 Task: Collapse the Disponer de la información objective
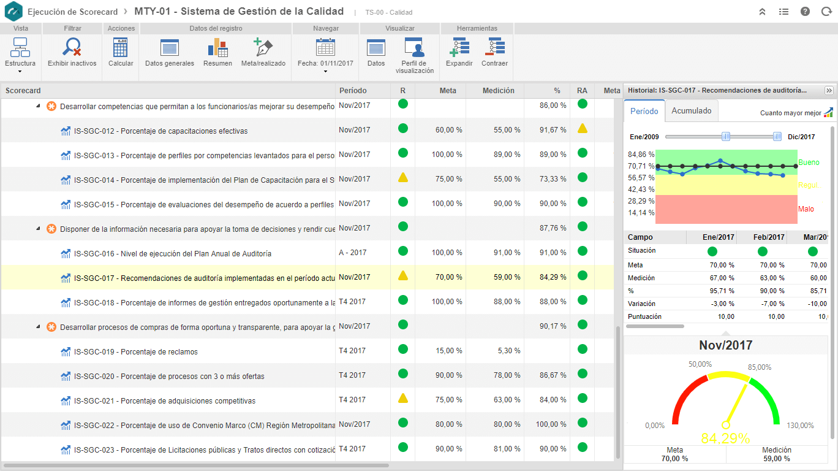click(39, 229)
